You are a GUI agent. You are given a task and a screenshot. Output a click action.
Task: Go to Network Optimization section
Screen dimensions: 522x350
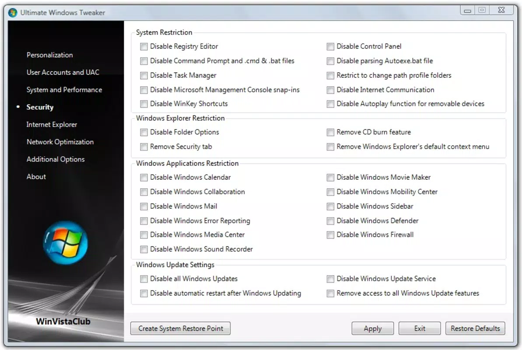(60, 142)
